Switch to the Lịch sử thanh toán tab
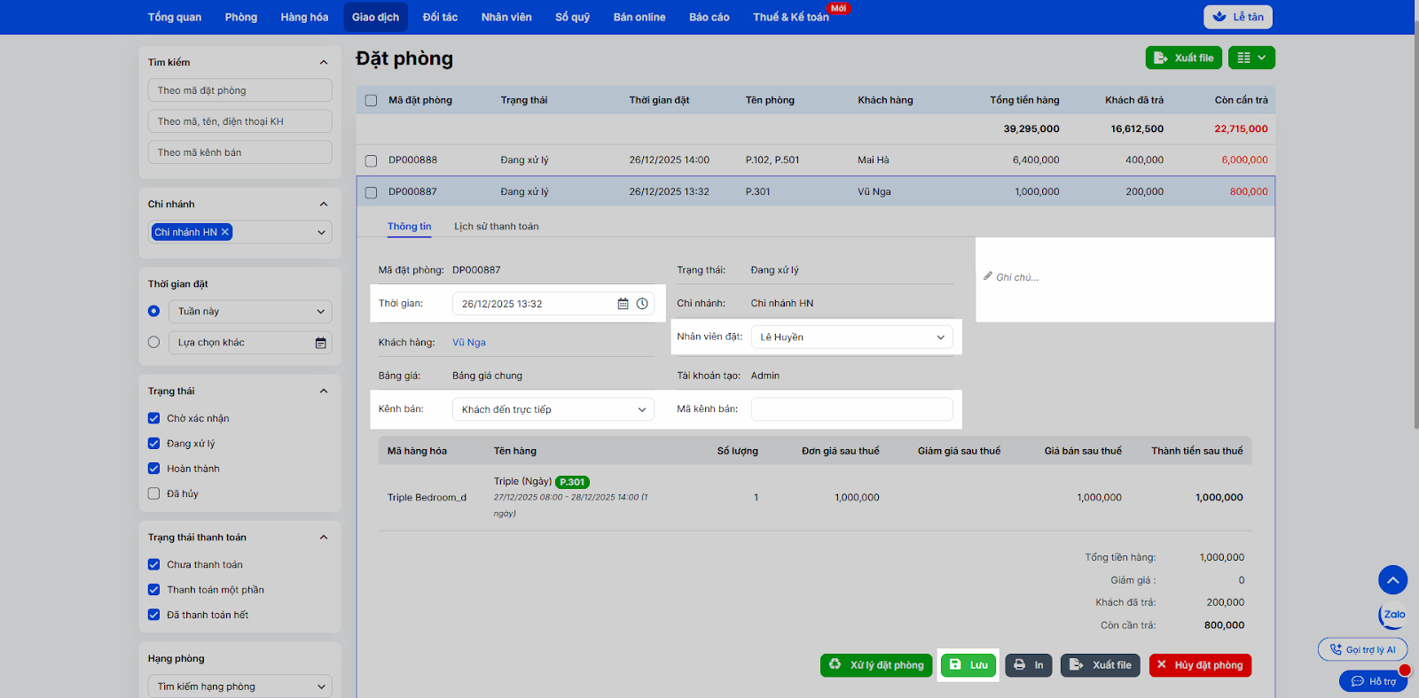1419x698 pixels. click(497, 227)
